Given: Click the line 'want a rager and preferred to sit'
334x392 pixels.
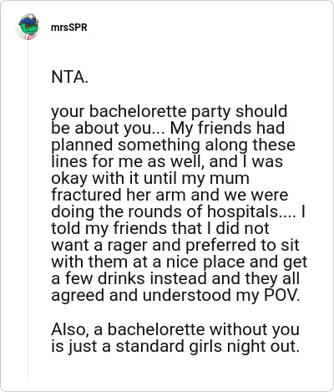Looking at the screenshot, I should 175,246.
